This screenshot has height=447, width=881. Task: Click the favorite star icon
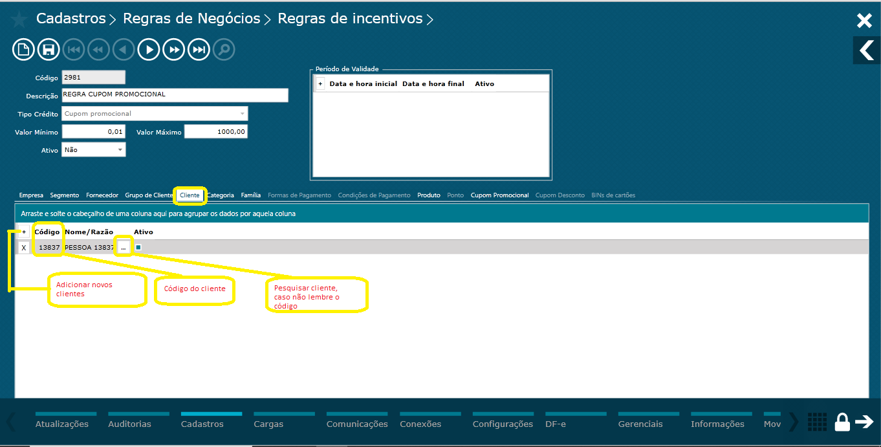coord(19,19)
